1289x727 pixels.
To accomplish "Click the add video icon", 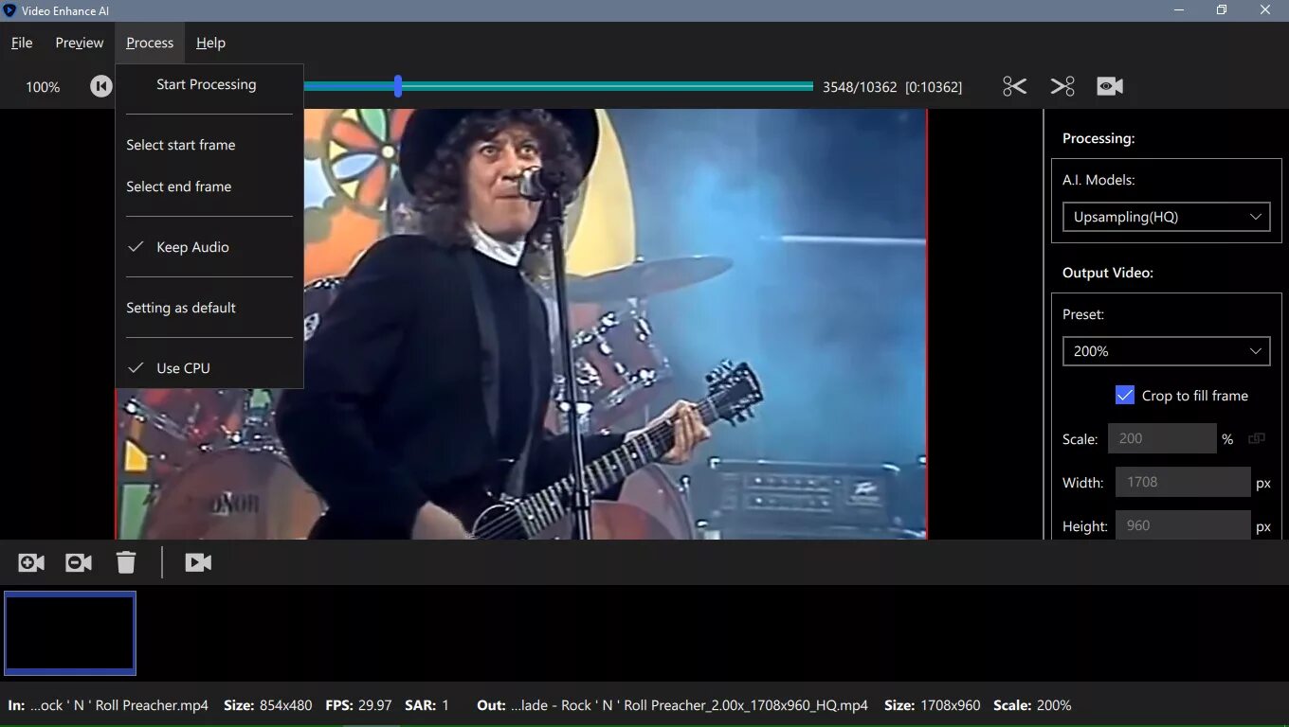I will tap(31, 562).
